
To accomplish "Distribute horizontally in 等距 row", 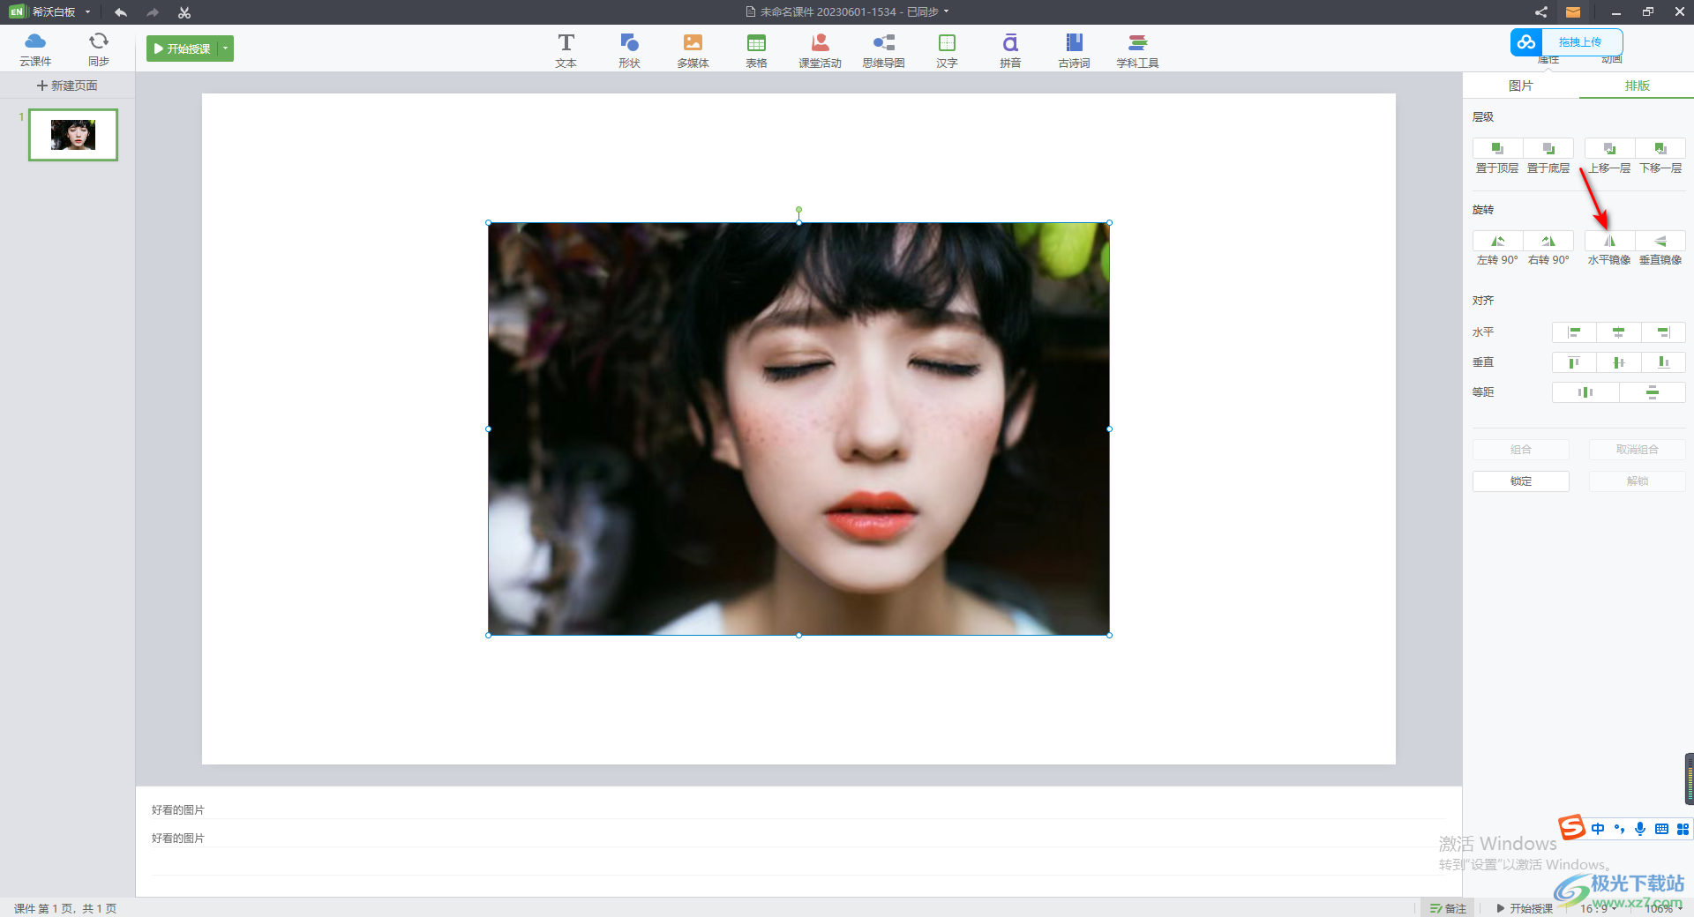I will (1585, 392).
